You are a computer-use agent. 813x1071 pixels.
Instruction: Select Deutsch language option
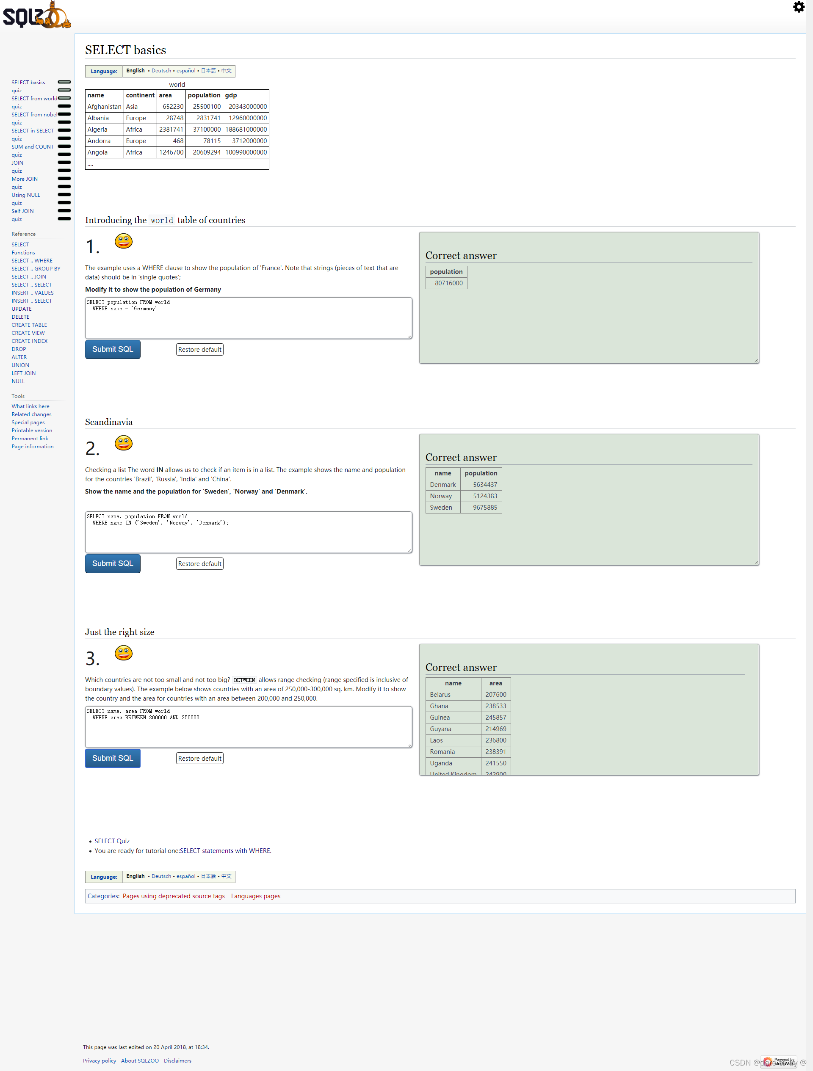point(160,70)
